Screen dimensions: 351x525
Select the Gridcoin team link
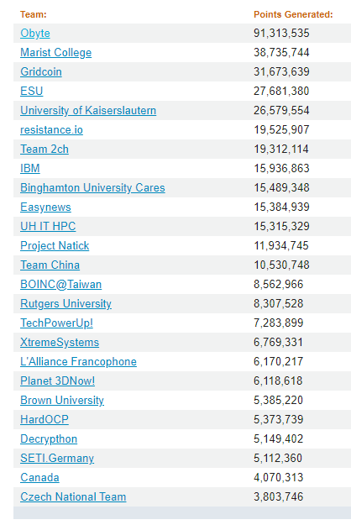[41, 72]
